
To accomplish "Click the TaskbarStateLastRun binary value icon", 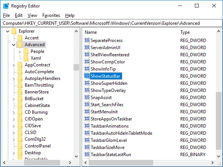I will tap(87, 154).
